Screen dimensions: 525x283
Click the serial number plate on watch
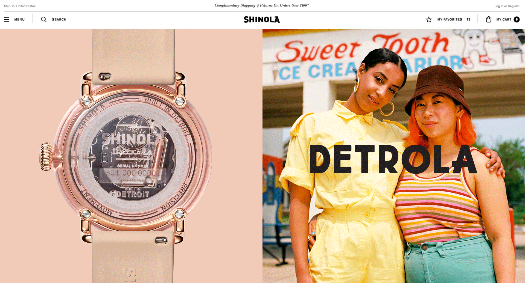point(133,173)
